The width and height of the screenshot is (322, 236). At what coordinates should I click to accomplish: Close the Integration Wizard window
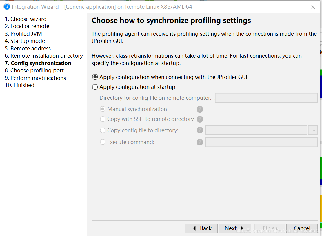[x=313, y=7]
